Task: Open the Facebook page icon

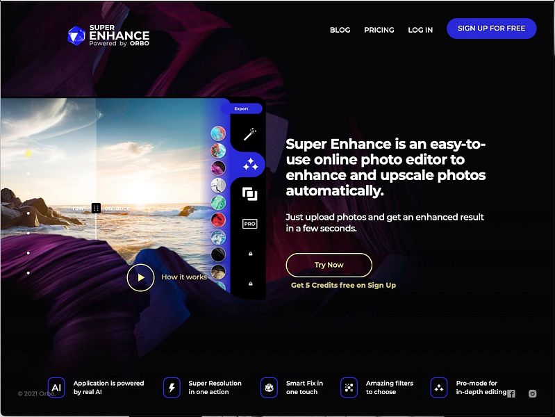Action: (511, 393)
